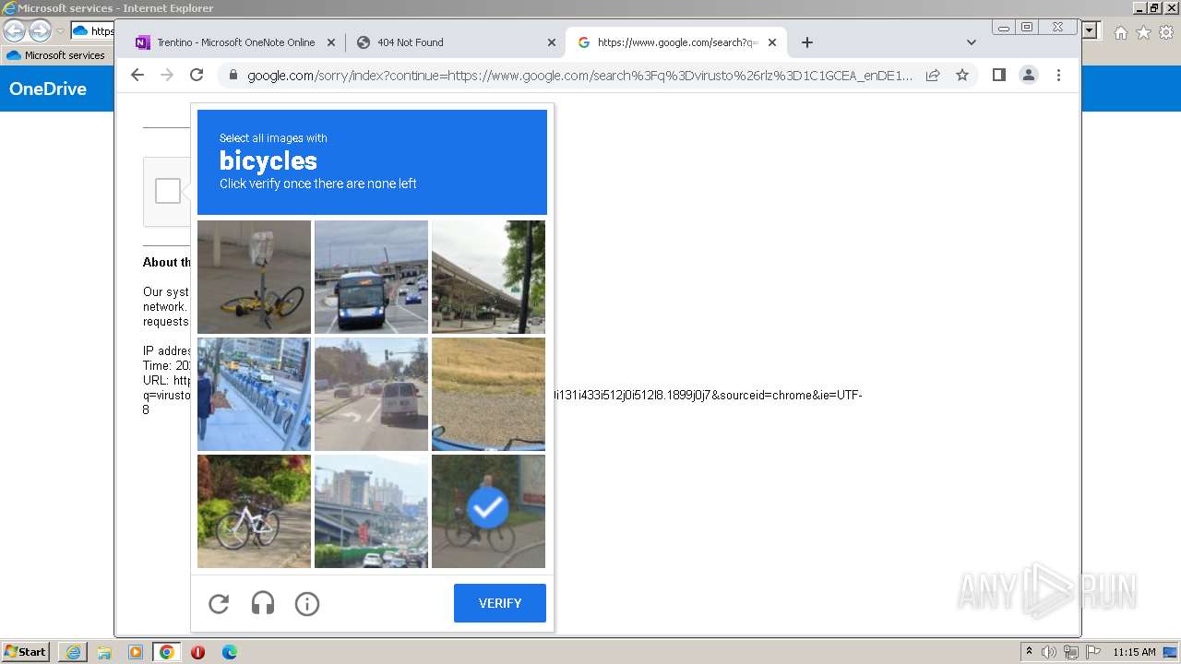Open a new Chrome tab
1181x664 pixels.
(807, 42)
